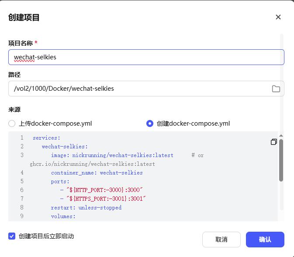The height and width of the screenshot is (257, 294).
Task: Open the folder browser icon in path field
Action: (x=276, y=89)
